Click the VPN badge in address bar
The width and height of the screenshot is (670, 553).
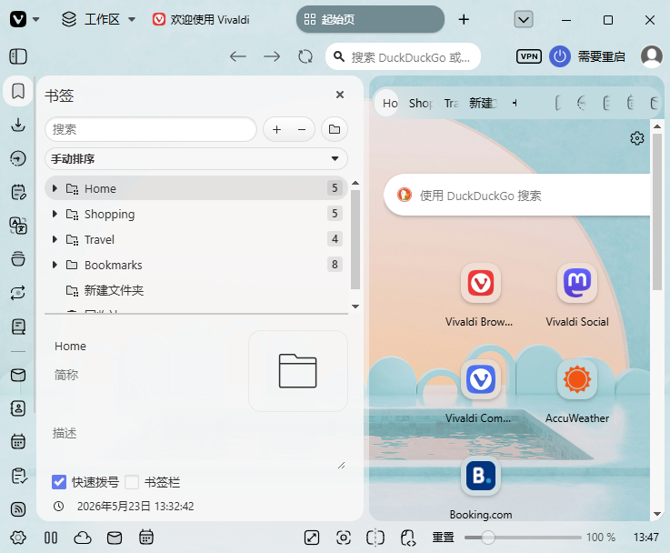click(529, 56)
